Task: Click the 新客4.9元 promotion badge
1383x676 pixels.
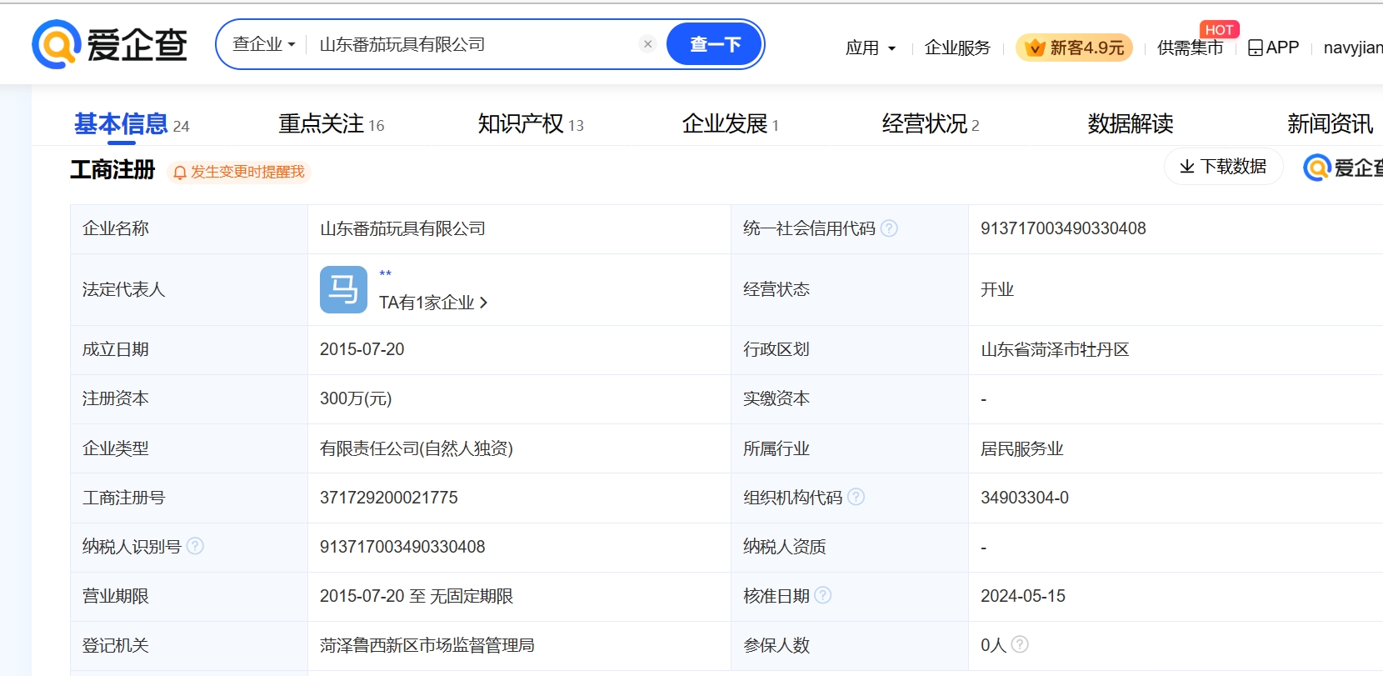Action: [1075, 48]
